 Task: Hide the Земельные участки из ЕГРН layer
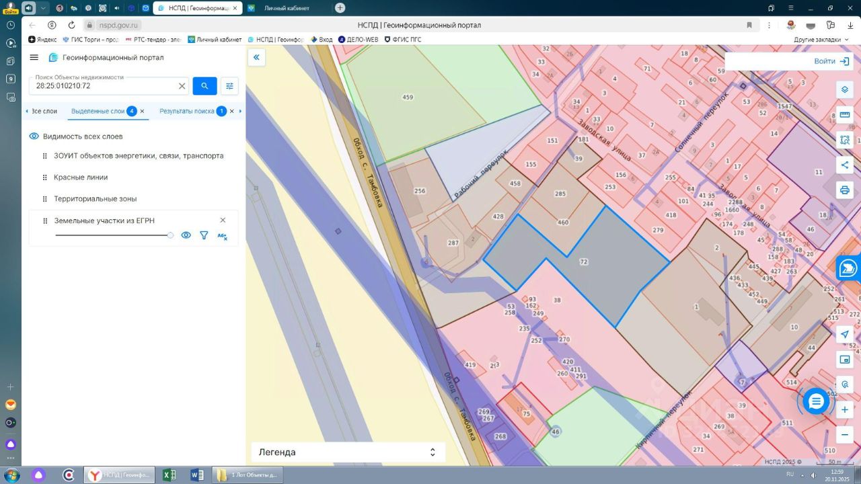coord(186,235)
